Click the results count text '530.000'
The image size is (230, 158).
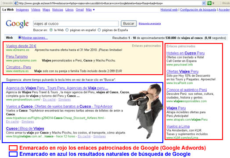[171, 38]
